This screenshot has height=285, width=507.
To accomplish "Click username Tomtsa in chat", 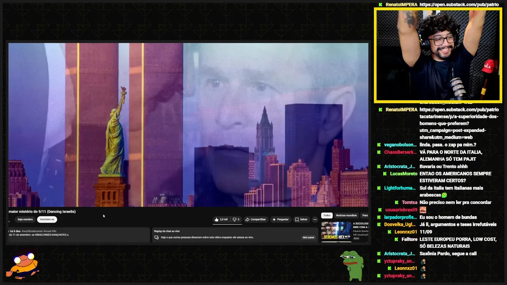I will click(x=410, y=202).
